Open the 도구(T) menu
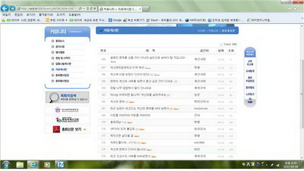The image size is (304, 171). [61, 15]
